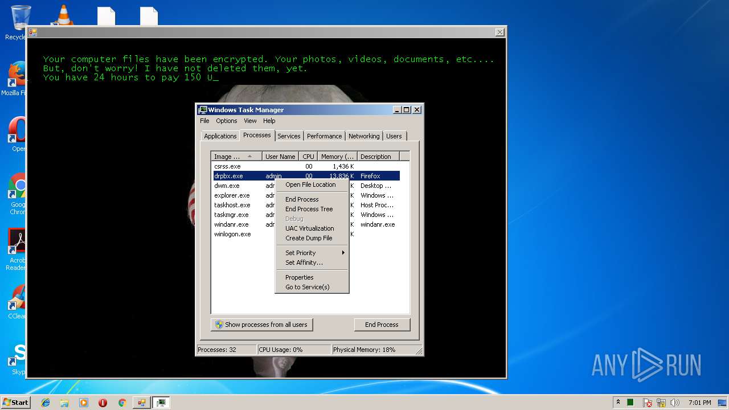Launch VLC media player desktop shortcut
This screenshot has width=729, height=410.
(x=63, y=15)
